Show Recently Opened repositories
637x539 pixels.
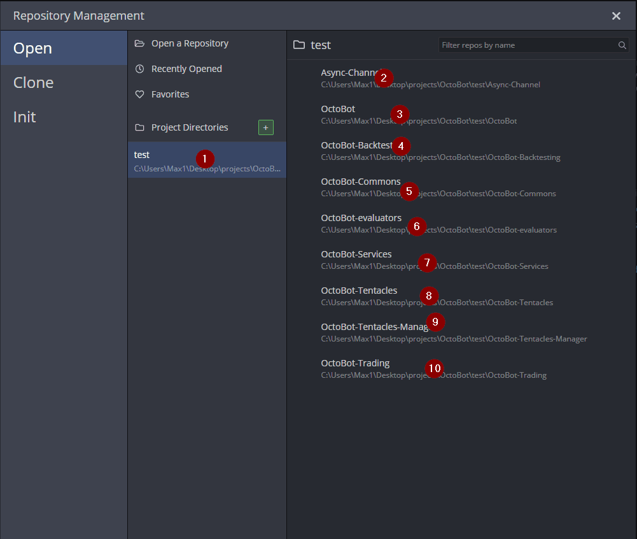[207, 69]
